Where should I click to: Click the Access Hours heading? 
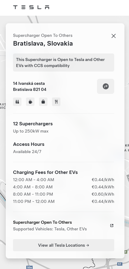pos(29,144)
